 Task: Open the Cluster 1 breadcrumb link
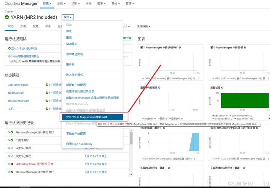[x=10, y=11]
